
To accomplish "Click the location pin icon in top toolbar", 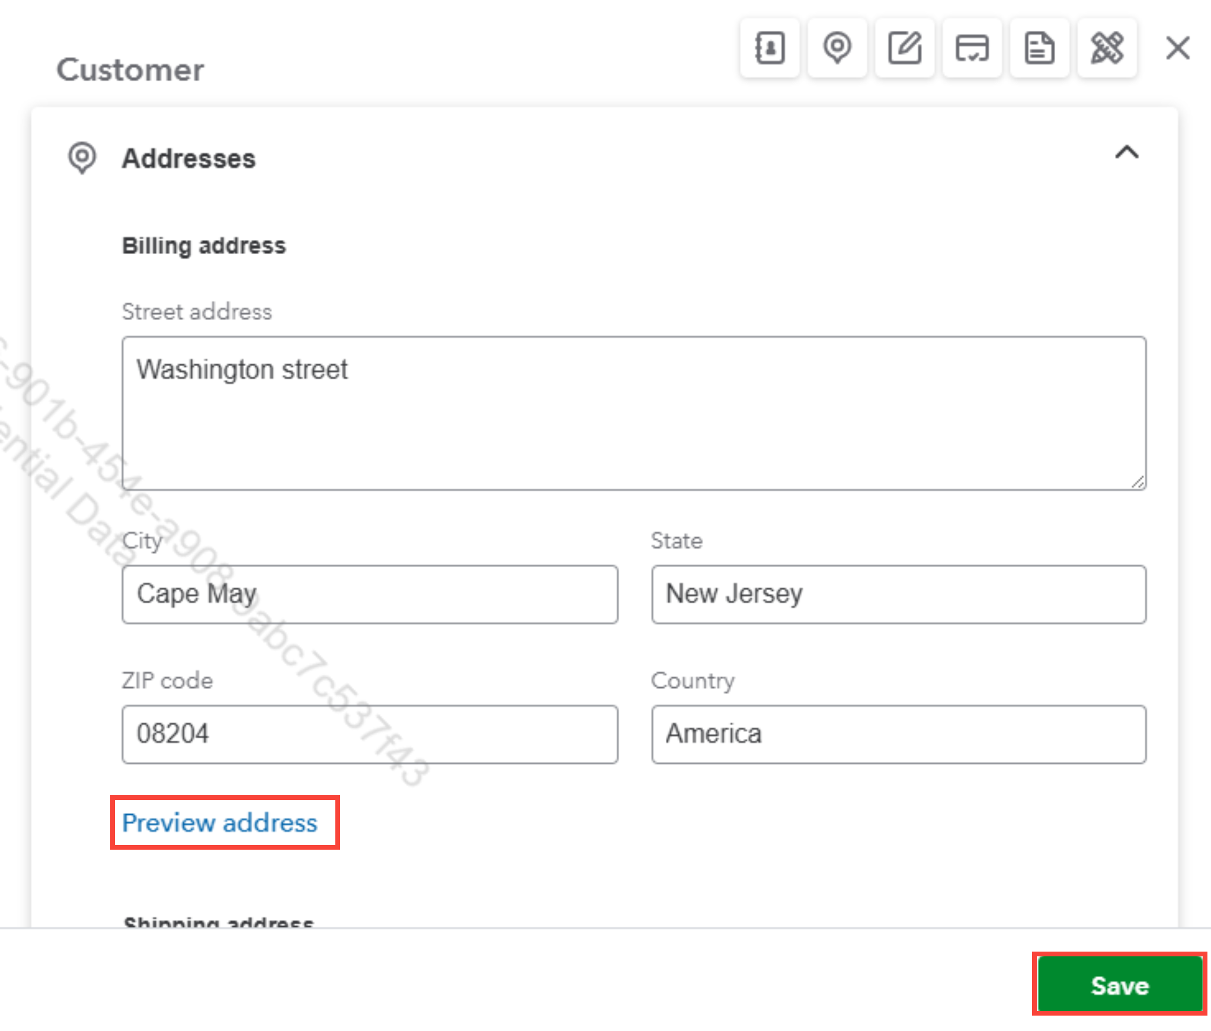I will (x=837, y=48).
